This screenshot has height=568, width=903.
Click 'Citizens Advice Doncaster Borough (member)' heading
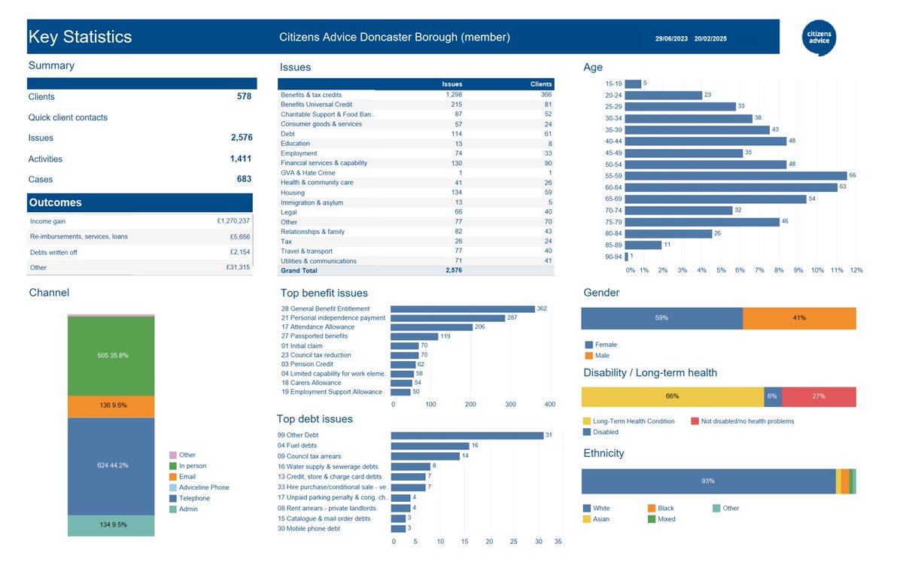pyautogui.click(x=394, y=37)
